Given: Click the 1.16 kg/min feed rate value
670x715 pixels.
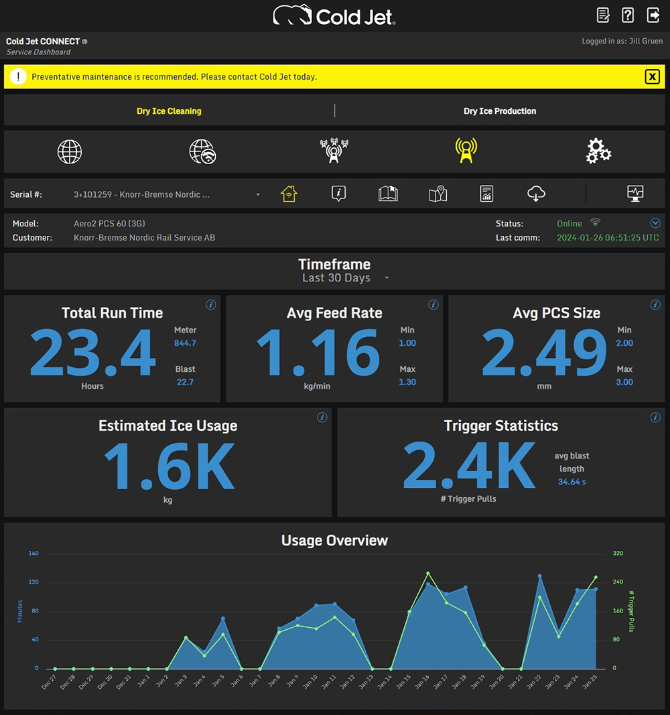Looking at the screenshot, I should (318, 353).
